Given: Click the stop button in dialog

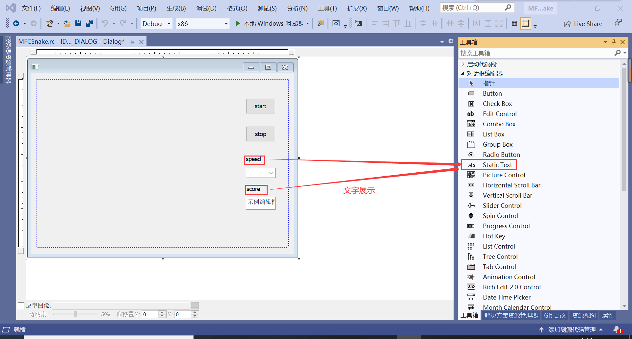Looking at the screenshot, I should 260,134.
